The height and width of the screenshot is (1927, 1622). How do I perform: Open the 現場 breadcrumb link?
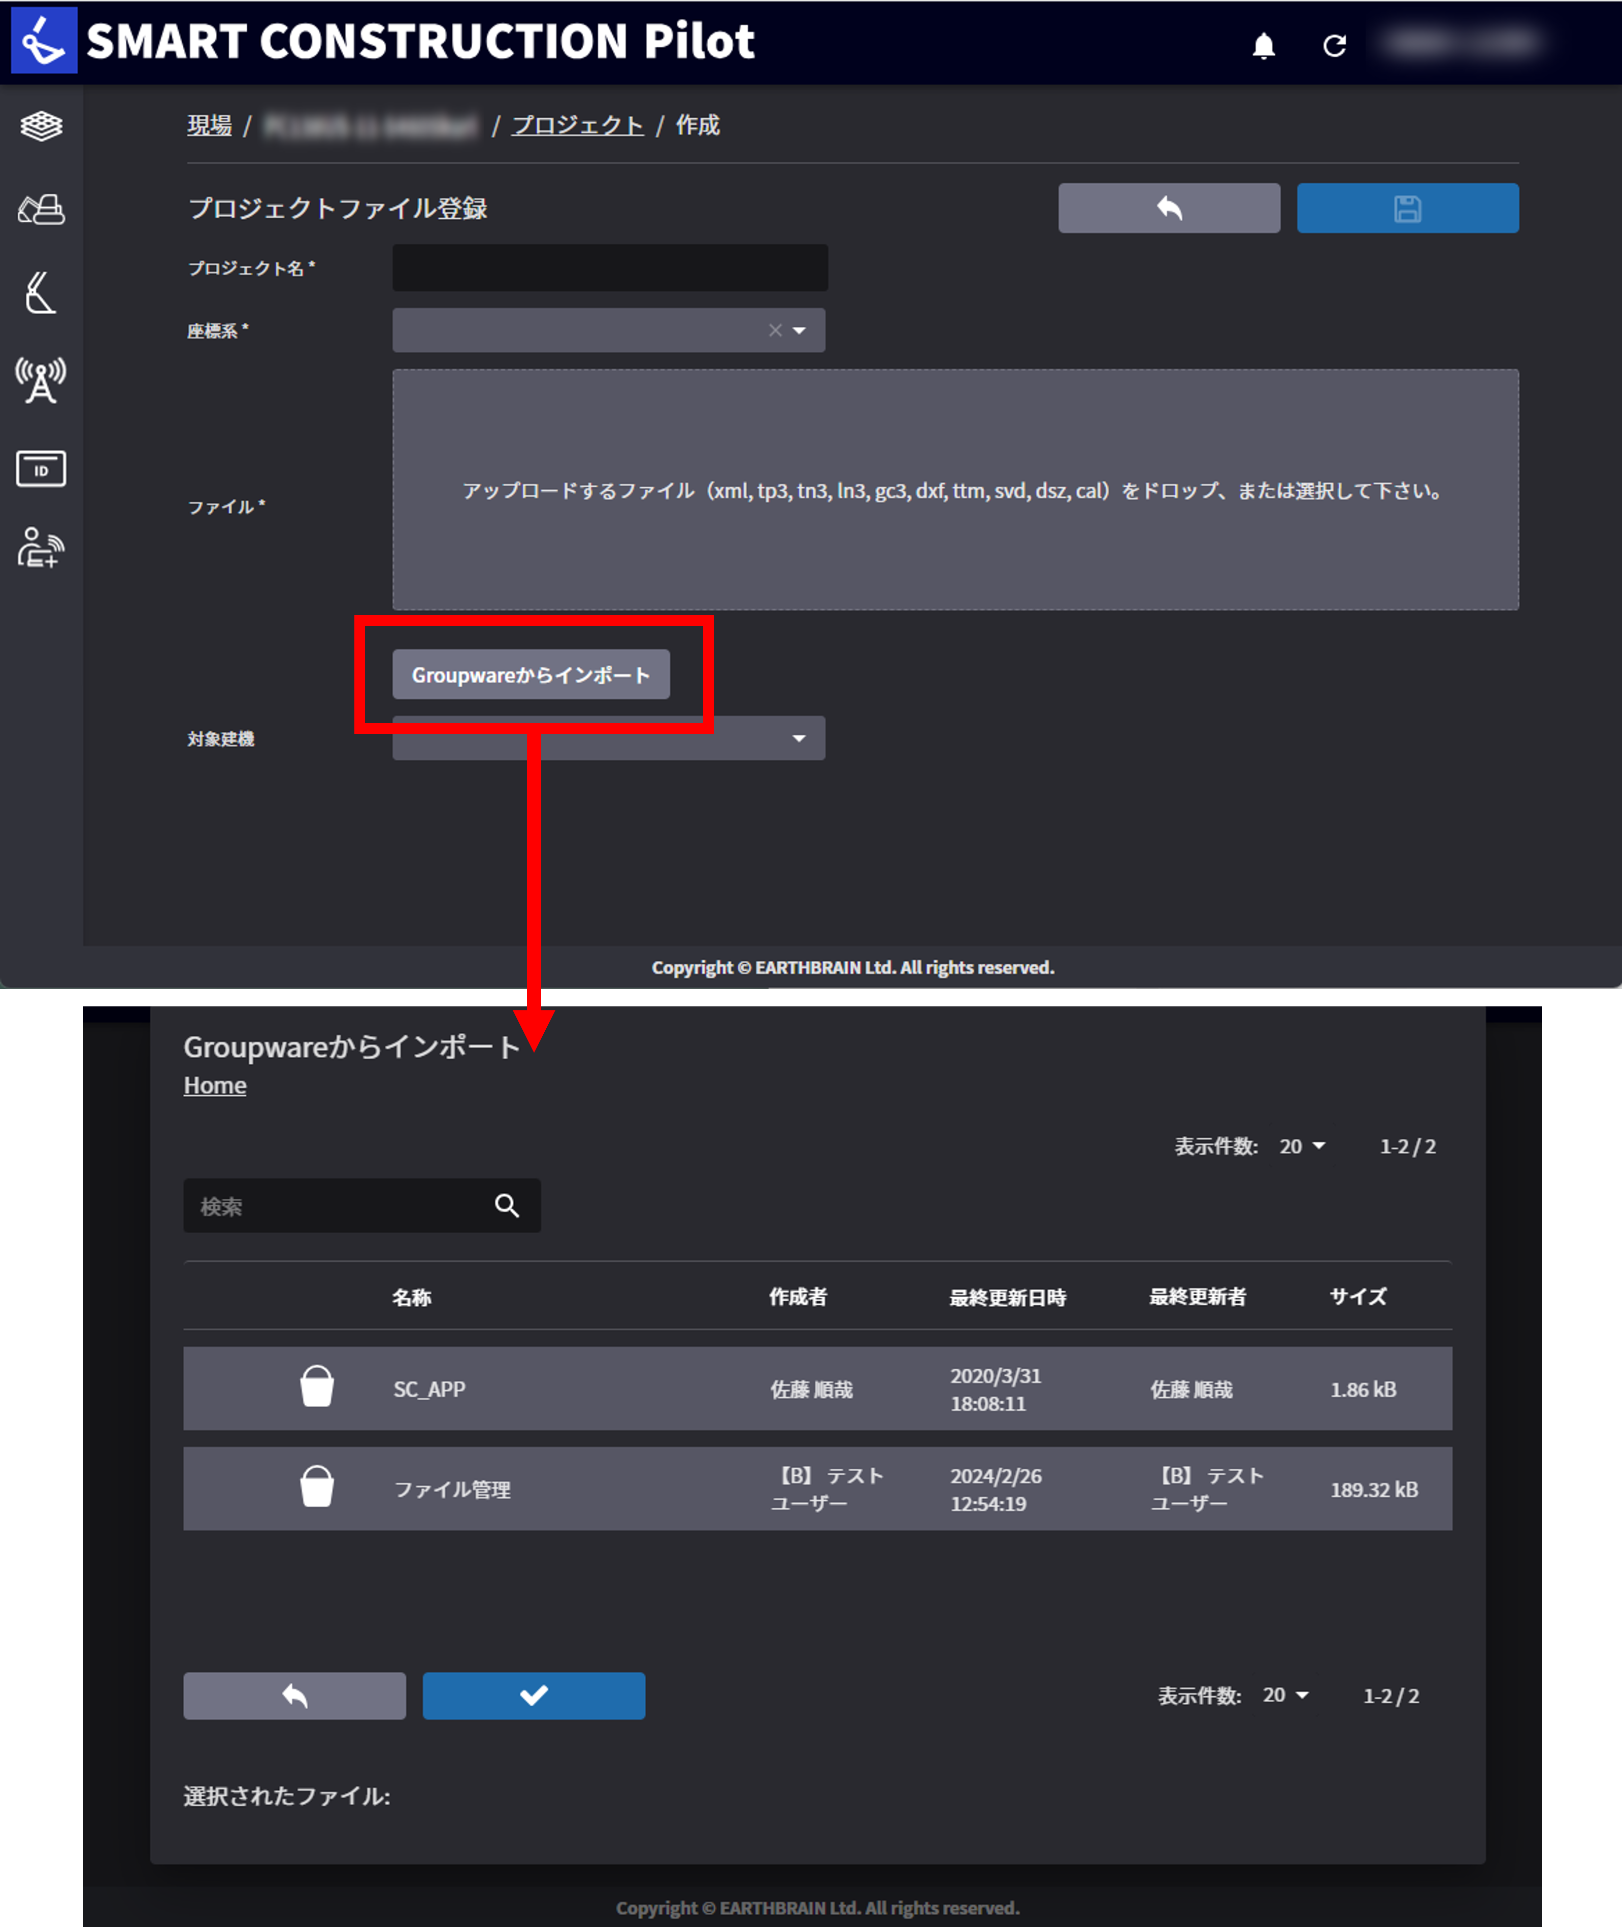click(208, 125)
